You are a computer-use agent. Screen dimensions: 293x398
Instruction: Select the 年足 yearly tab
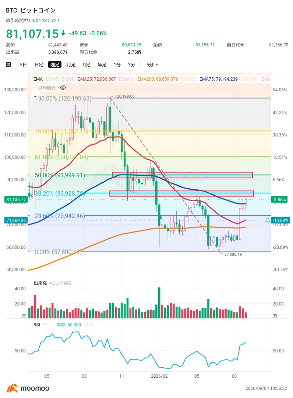[102, 65]
